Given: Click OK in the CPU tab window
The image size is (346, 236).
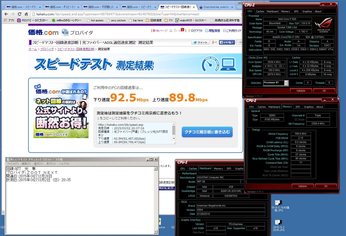Looking at the screenshot, I should 324,91.
